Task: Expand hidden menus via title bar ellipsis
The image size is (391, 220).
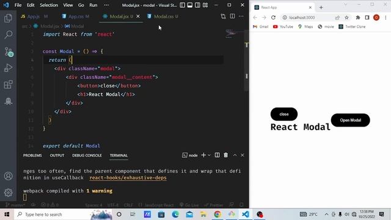Action: 106,5
